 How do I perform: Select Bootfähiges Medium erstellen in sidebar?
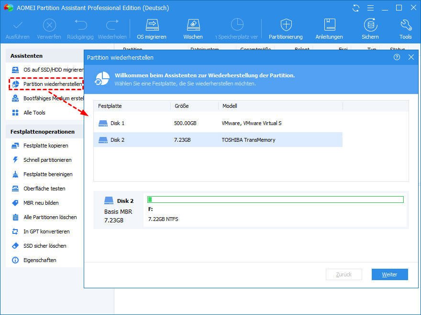pos(48,99)
